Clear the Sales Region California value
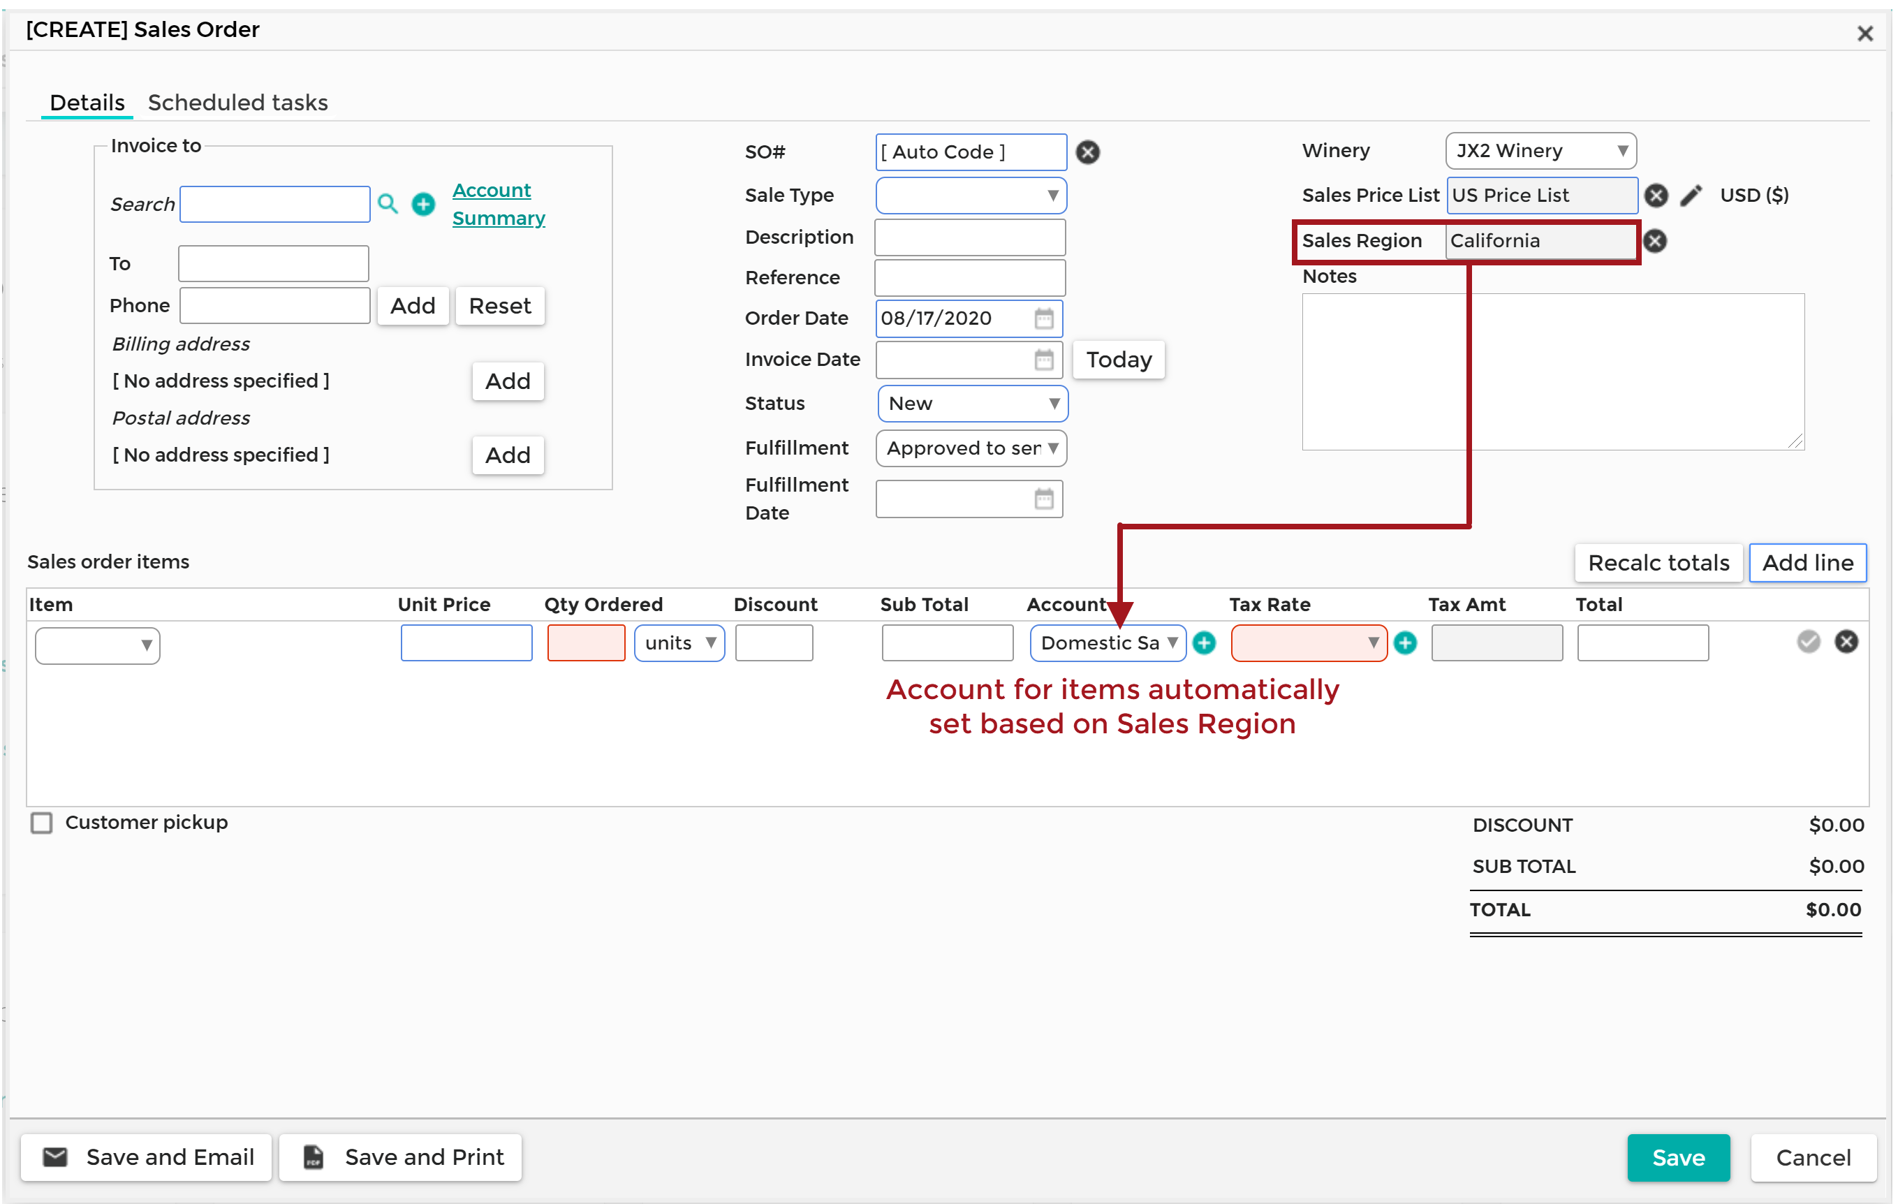1898x1204 pixels. [x=1654, y=241]
